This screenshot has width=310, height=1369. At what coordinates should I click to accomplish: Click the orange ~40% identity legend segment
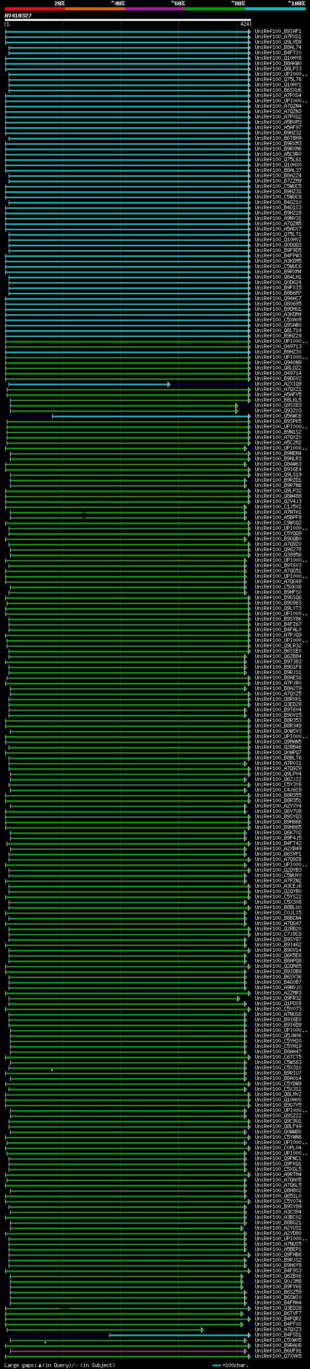point(95,9)
